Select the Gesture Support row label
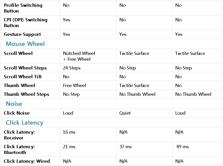 [22, 34]
